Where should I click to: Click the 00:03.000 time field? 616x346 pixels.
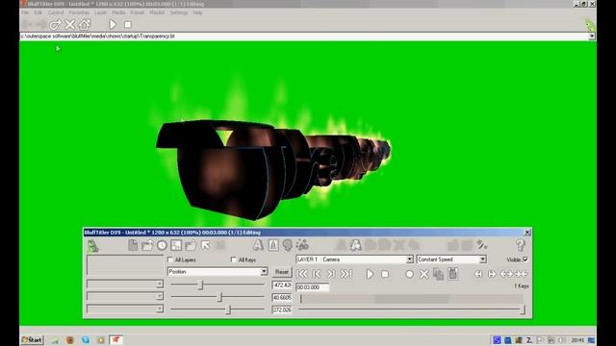coord(313,287)
